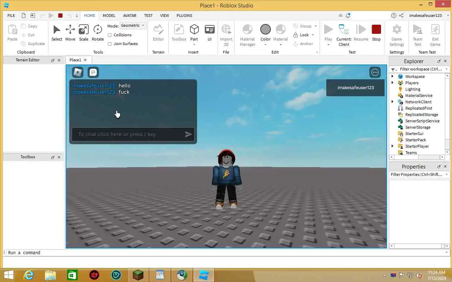Viewport: 452px width, 282px height.
Task: Click Exit Game
Action: tap(435, 35)
